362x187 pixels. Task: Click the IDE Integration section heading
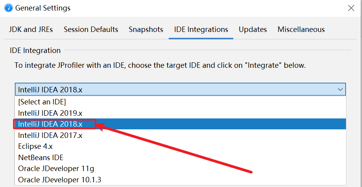pos(35,50)
